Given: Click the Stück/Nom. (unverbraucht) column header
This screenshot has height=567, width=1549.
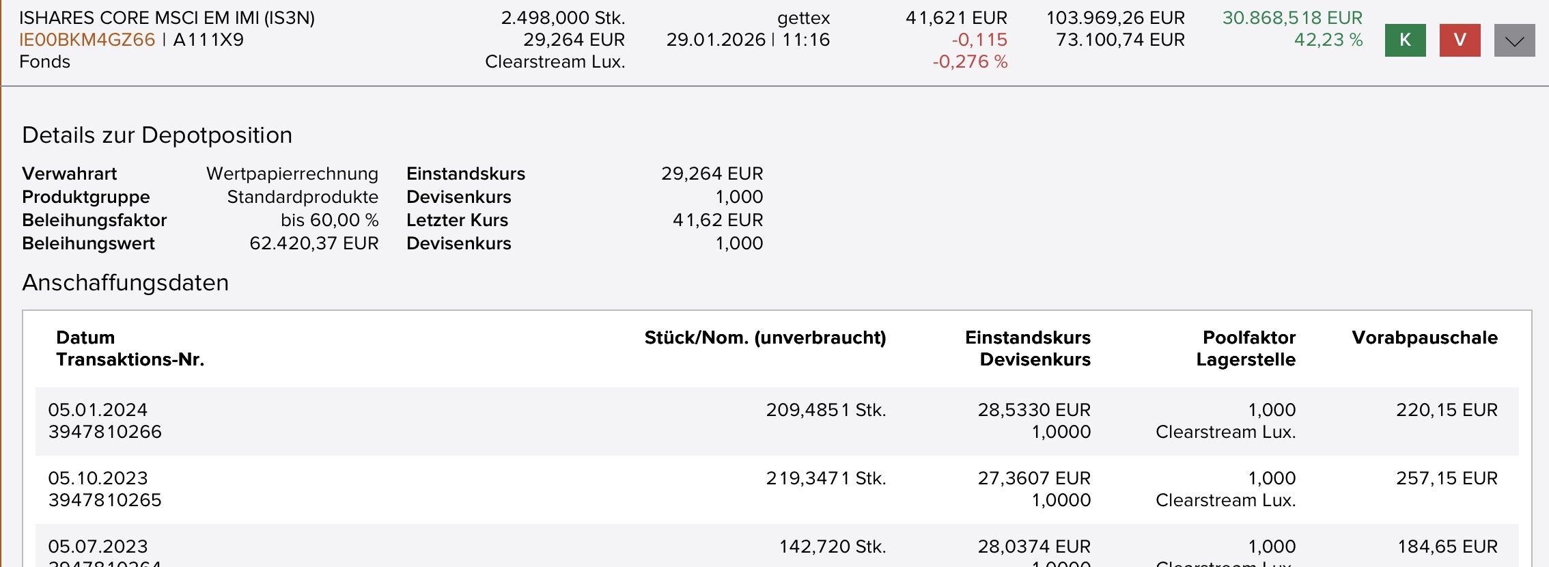Looking at the screenshot, I should coord(765,337).
